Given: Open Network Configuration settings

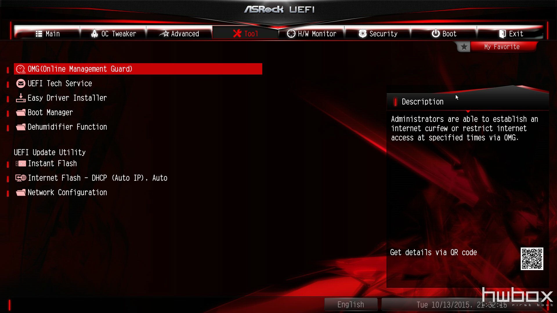Looking at the screenshot, I should 67,192.
